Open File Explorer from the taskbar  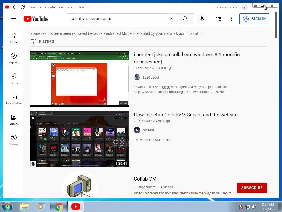25,207
